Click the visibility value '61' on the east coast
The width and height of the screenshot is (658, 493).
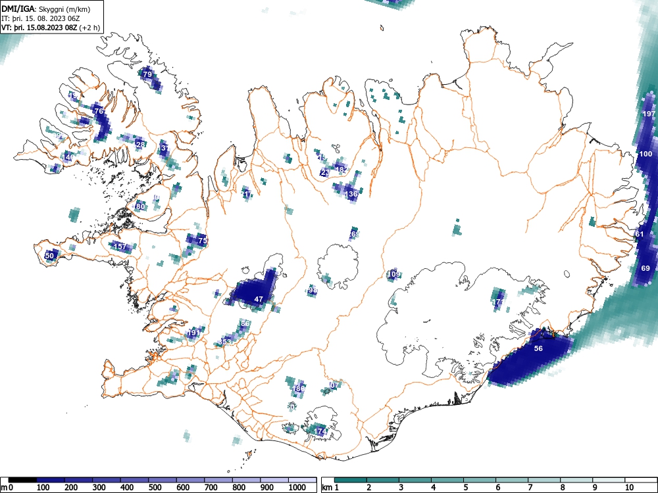640,234
